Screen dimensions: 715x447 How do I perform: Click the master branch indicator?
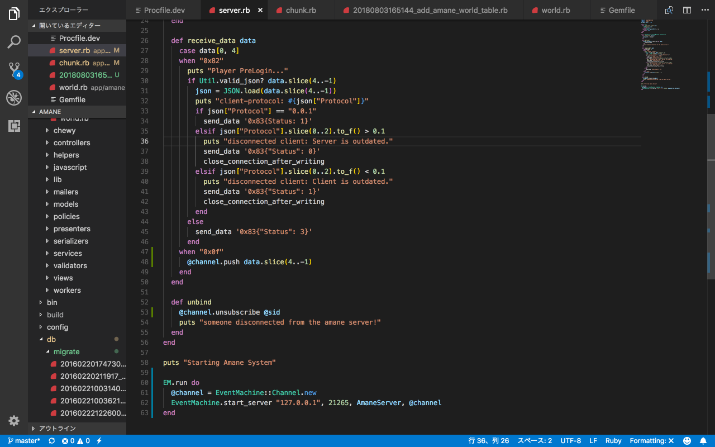pos(24,441)
